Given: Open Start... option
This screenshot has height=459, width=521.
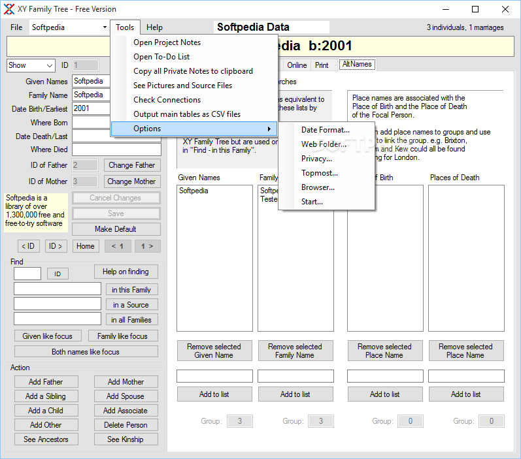Looking at the screenshot, I should [x=326, y=202].
